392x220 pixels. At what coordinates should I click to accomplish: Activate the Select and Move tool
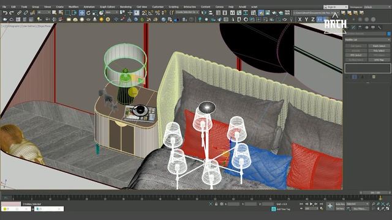(x=81, y=12)
